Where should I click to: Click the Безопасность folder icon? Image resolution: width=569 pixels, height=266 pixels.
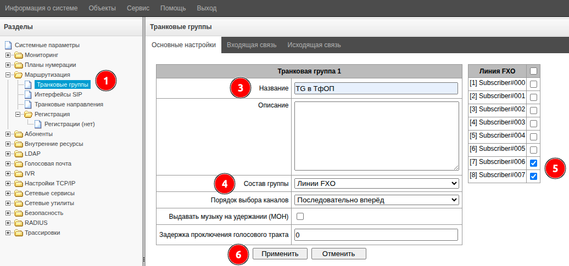click(19, 213)
